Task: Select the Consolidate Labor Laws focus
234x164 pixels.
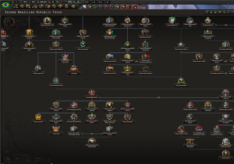Action: (217, 71)
